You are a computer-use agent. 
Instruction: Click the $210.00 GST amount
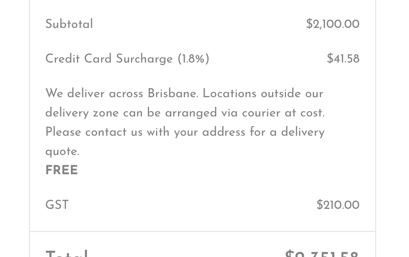click(x=338, y=206)
